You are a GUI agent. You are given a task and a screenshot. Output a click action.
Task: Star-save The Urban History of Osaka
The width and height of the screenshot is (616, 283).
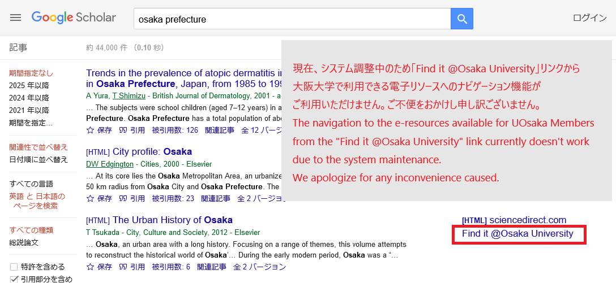click(x=91, y=267)
